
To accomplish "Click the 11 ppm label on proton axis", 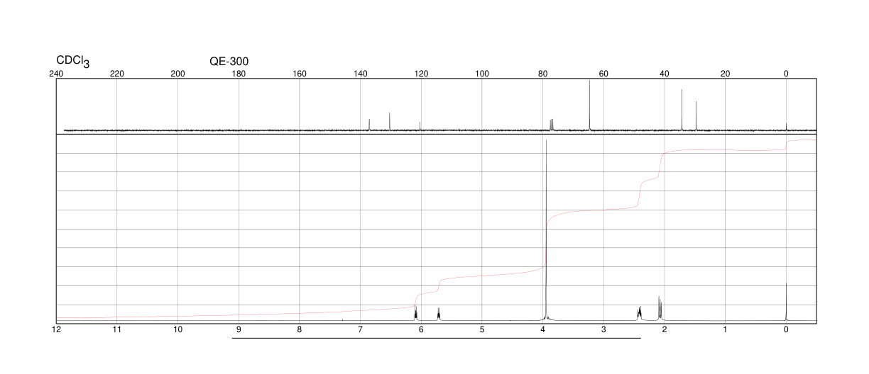I will click(x=117, y=329).
